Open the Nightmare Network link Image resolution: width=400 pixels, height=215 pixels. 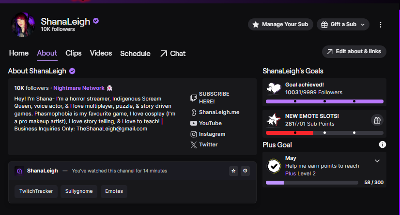(79, 88)
